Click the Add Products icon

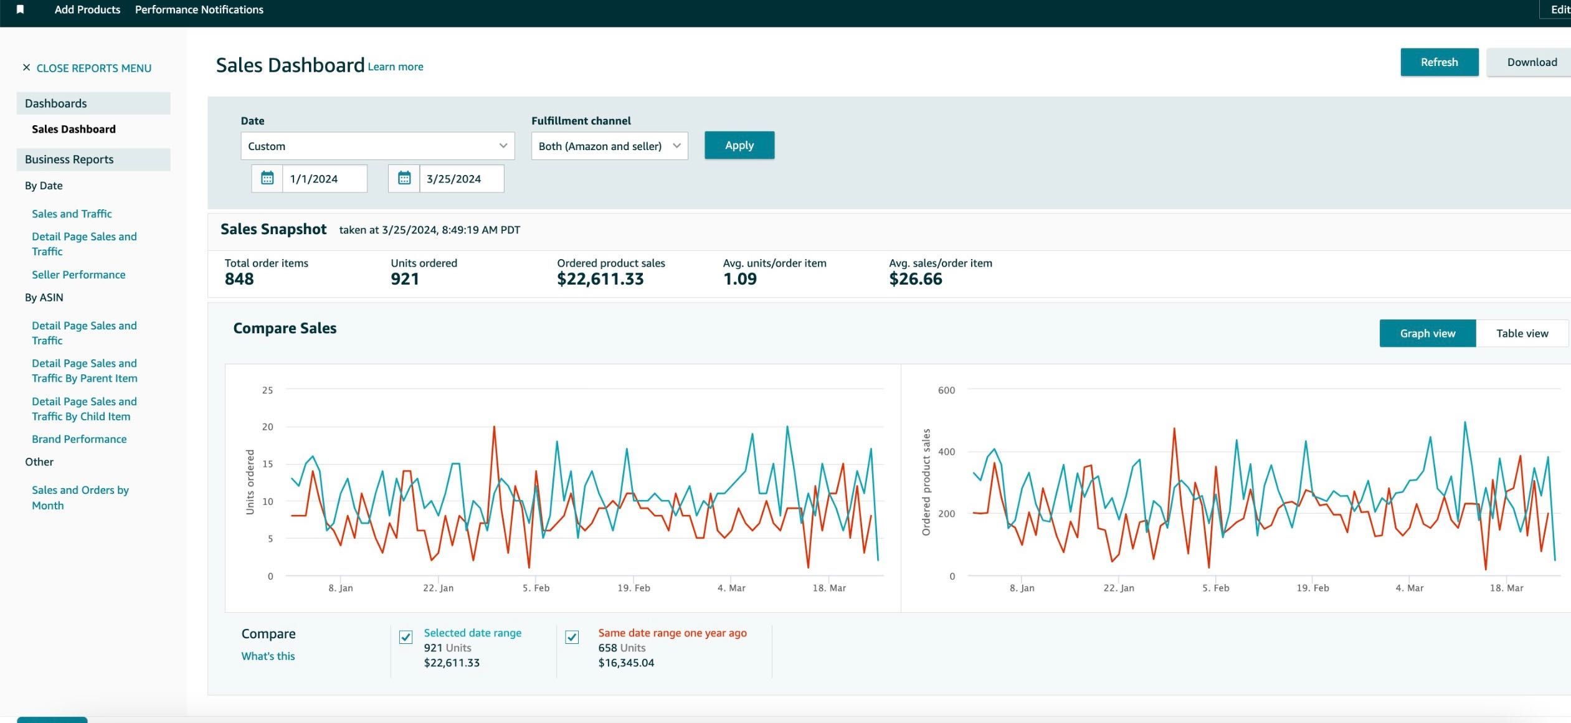(x=87, y=9)
